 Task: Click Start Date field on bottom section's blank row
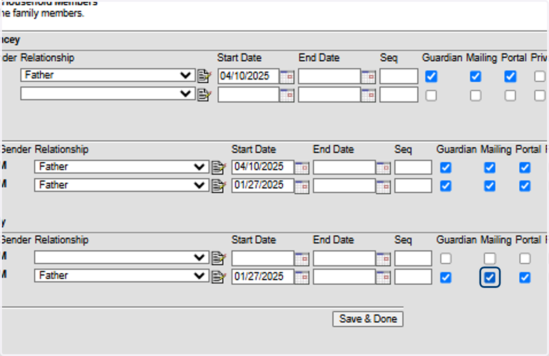263,258
